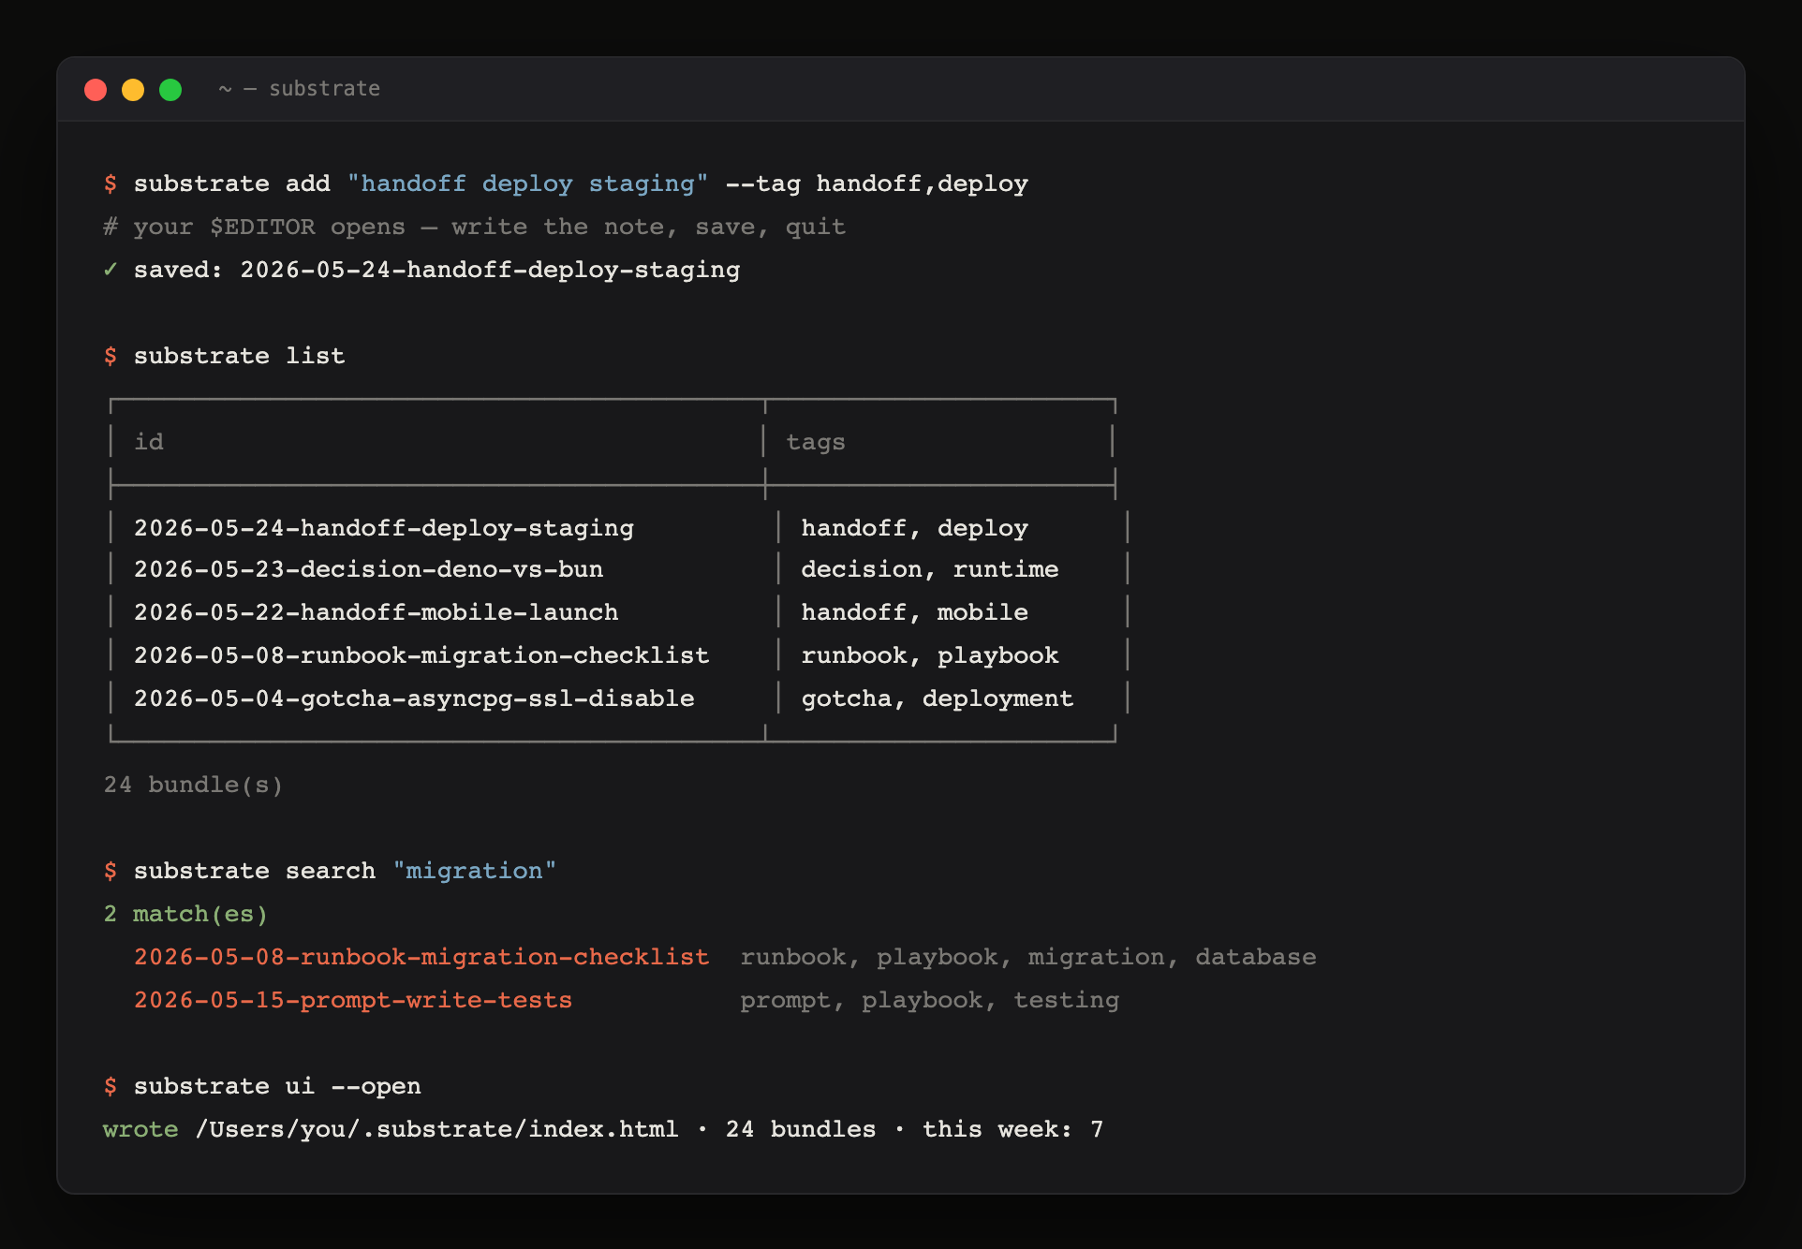Select table row 2026-05-23-decision-deno-vs-bun
This screenshot has height=1249, width=1802.
point(368,569)
